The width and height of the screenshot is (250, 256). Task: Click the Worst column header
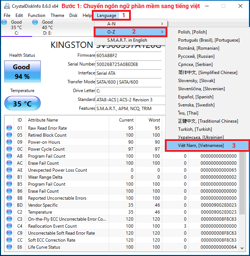149,120
